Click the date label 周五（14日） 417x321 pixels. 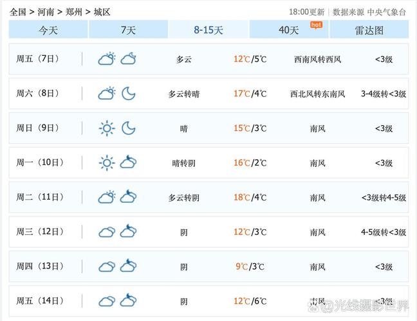point(40,301)
